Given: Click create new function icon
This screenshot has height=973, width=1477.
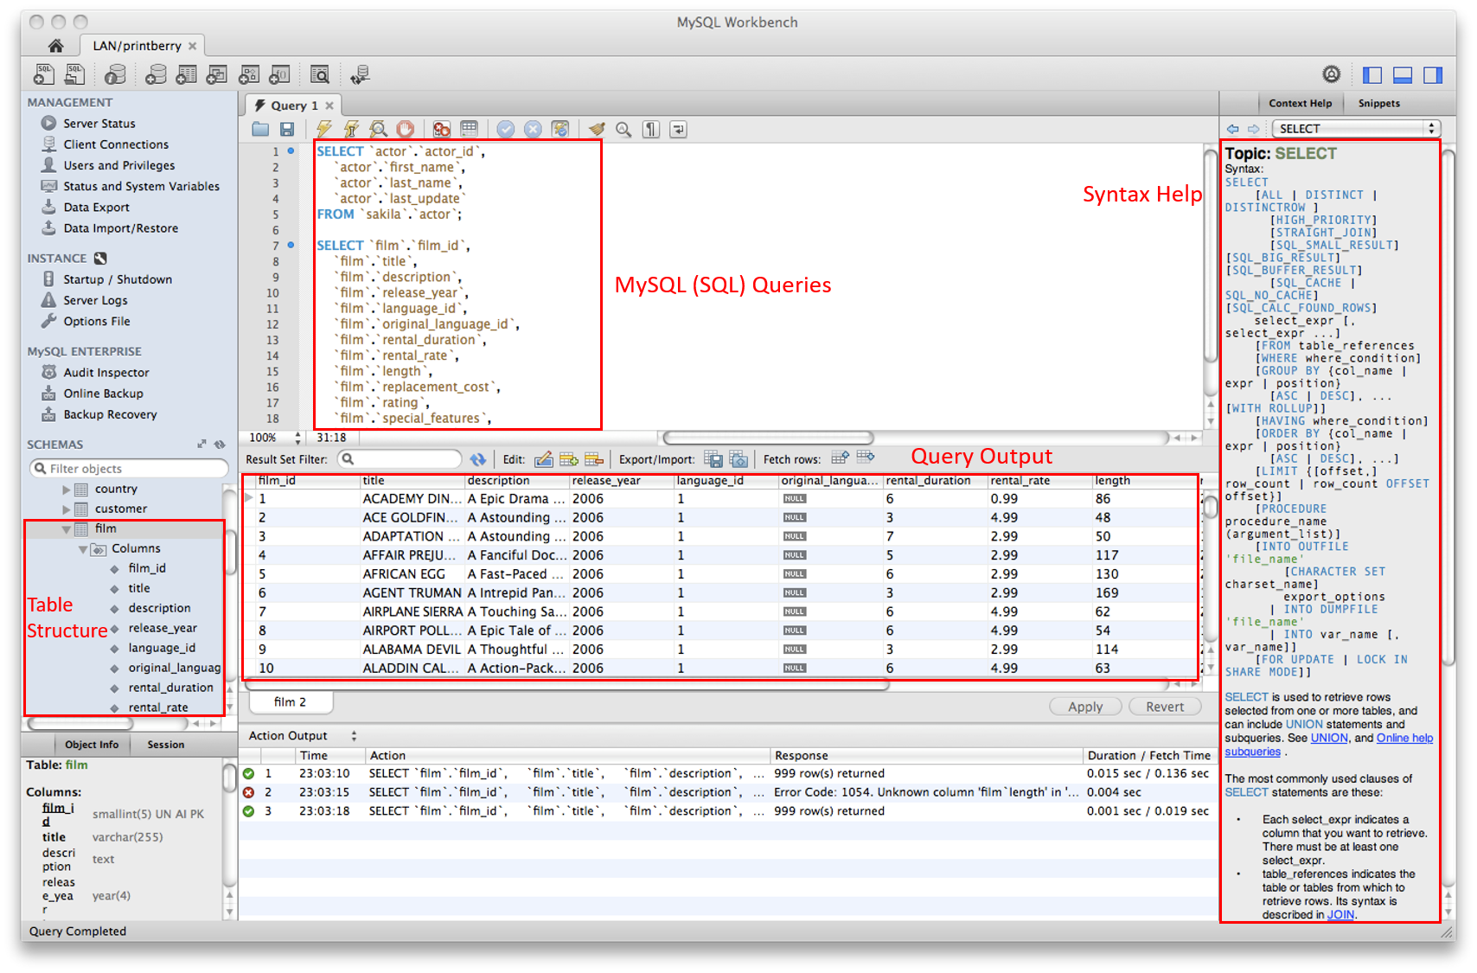Looking at the screenshot, I should [x=279, y=75].
